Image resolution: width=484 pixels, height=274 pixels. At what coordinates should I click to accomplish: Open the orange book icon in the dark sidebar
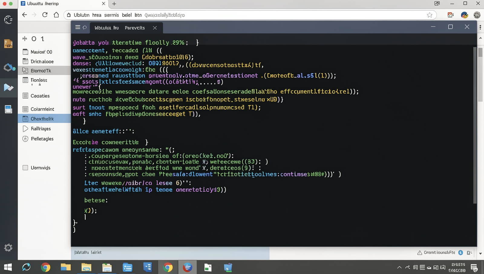8,44
